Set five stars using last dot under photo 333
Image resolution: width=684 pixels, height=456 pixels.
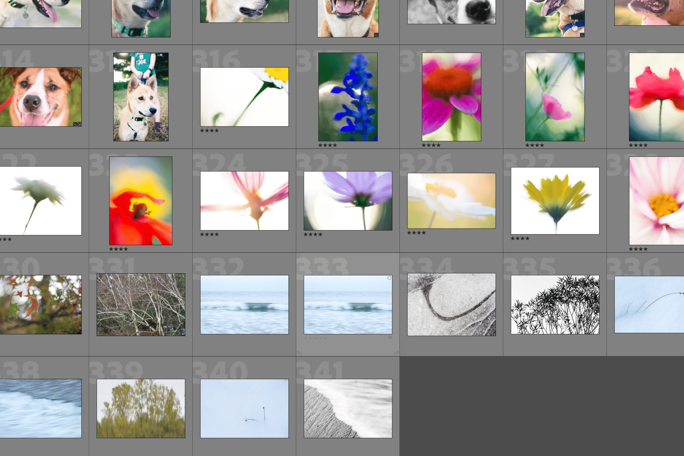(x=325, y=338)
